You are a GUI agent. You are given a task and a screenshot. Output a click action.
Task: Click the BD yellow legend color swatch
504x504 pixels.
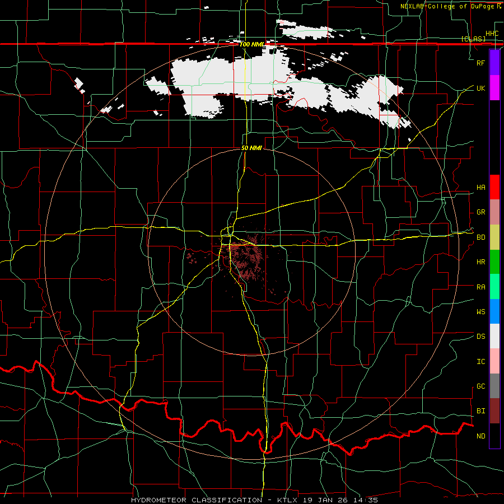(494, 237)
